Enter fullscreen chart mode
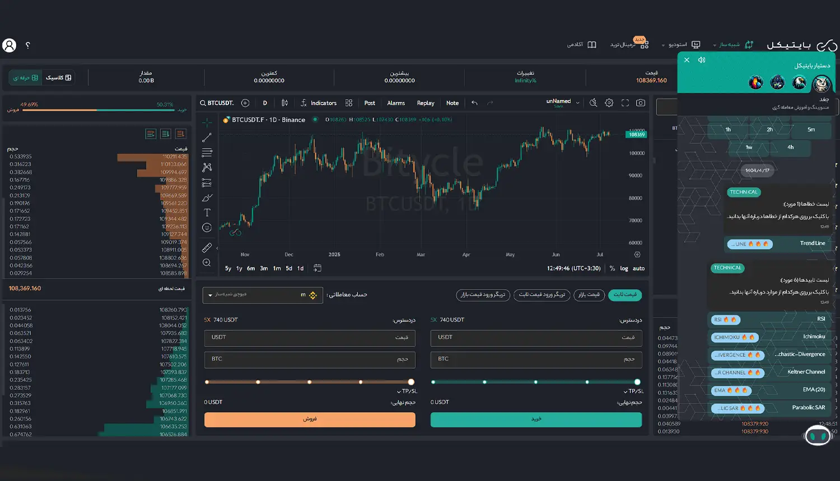840x481 pixels. tap(625, 103)
